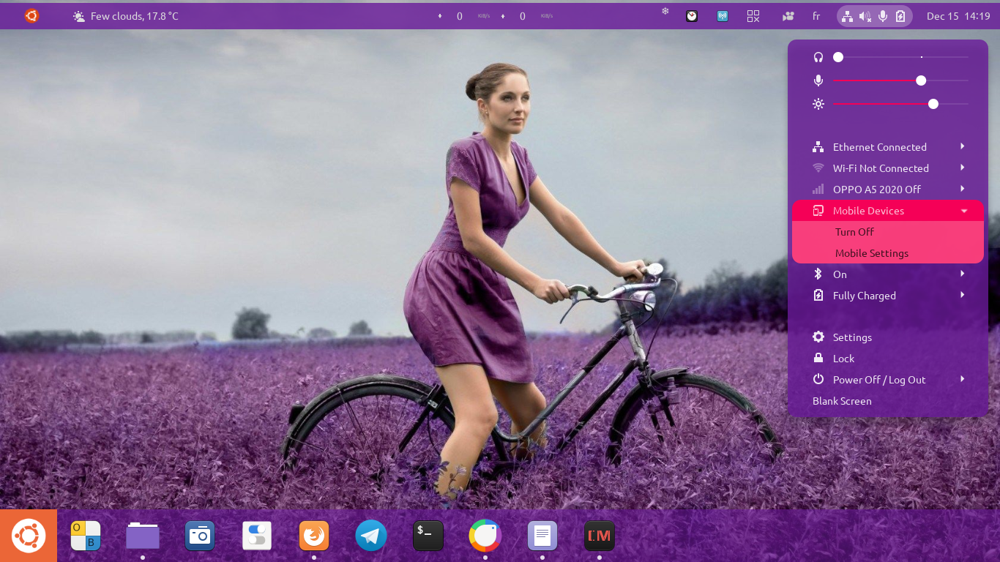Open Wi-Fi Not Connected entry
This screenshot has width=1000, height=562.
pos(888,168)
